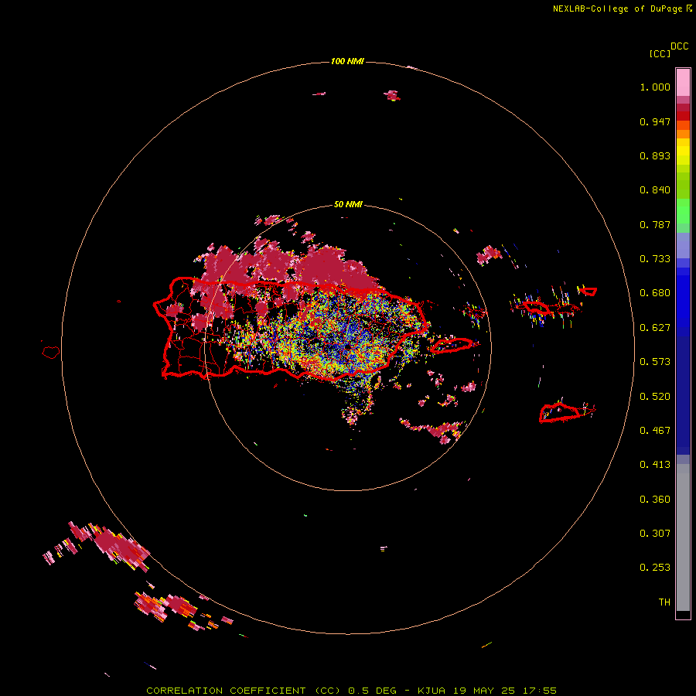Click the St. Croix island outline in southeast
The height and width of the screenshot is (696, 696).
pyautogui.click(x=560, y=413)
